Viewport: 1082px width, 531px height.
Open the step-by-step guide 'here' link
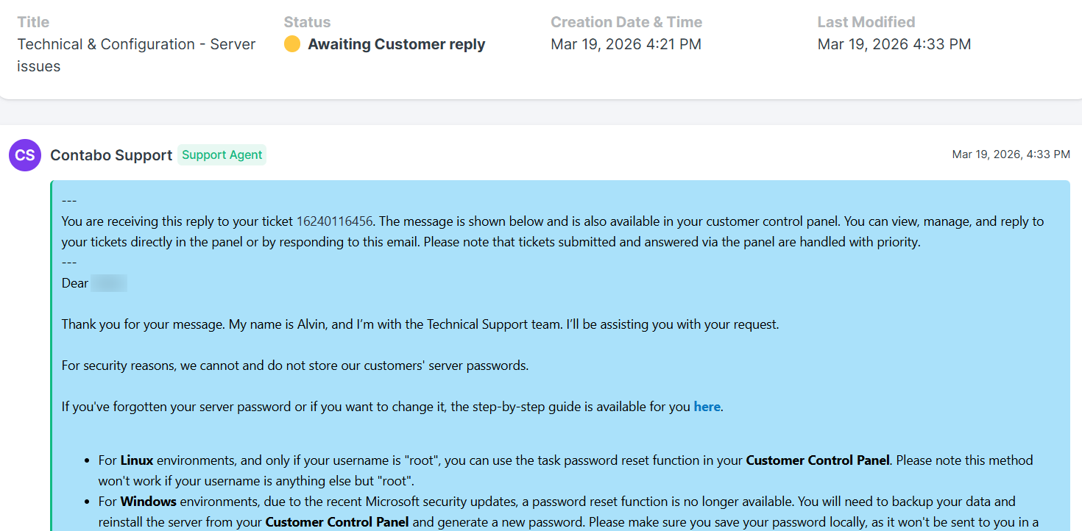[707, 406]
